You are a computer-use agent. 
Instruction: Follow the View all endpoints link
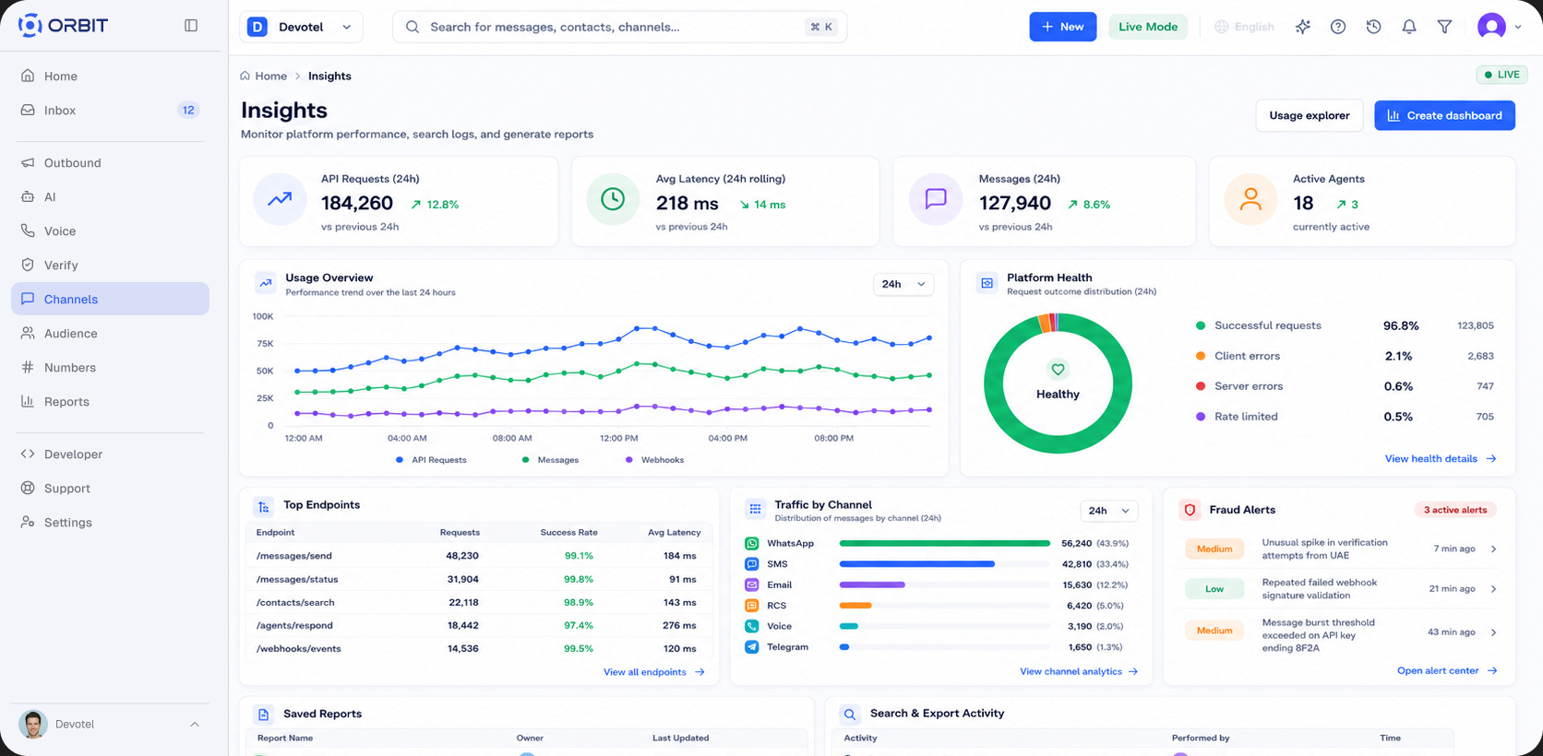click(654, 672)
